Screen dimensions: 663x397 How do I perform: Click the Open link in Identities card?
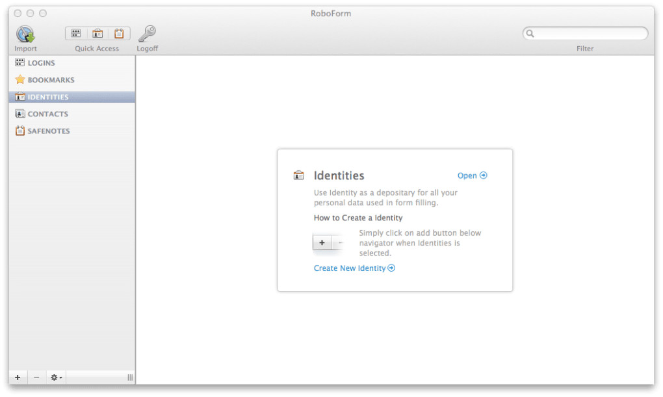(473, 175)
